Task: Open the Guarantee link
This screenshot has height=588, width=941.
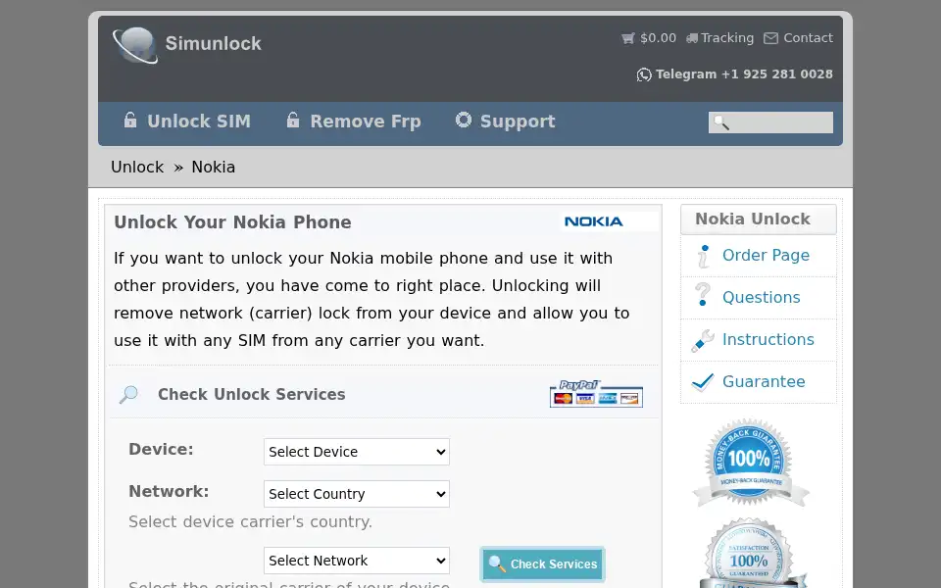Action: point(764,381)
